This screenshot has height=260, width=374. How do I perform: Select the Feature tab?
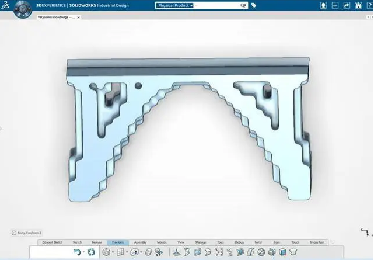(x=97, y=242)
